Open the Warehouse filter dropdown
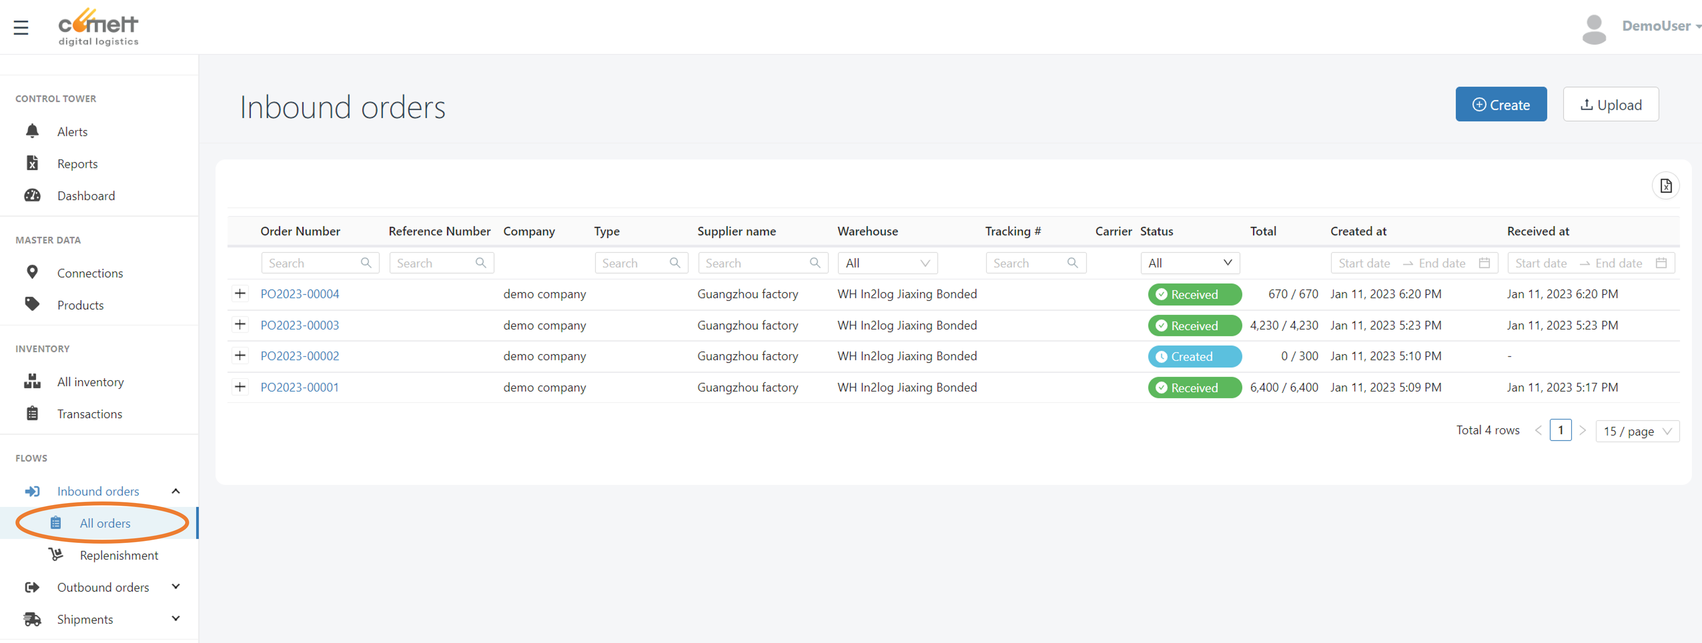Screen dimensions: 1702x643 point(887,263)
